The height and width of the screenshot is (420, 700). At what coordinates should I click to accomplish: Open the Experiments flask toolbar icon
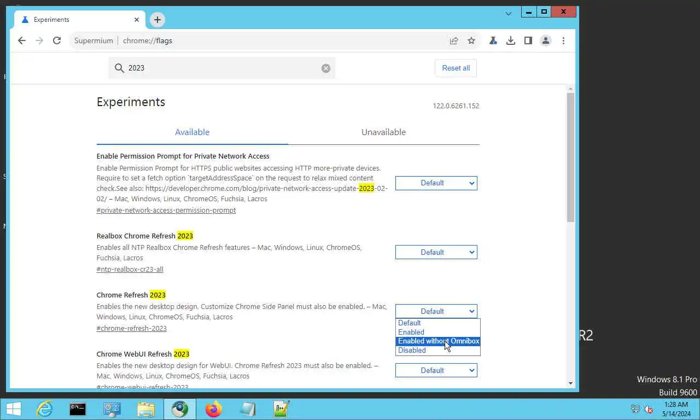point(493,40)
